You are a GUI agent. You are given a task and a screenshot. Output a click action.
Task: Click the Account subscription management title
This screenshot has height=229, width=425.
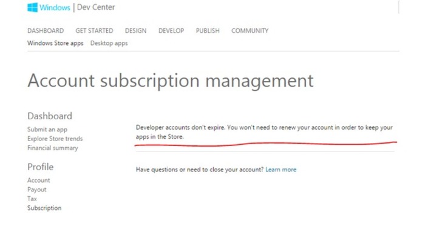coord(171,81)
